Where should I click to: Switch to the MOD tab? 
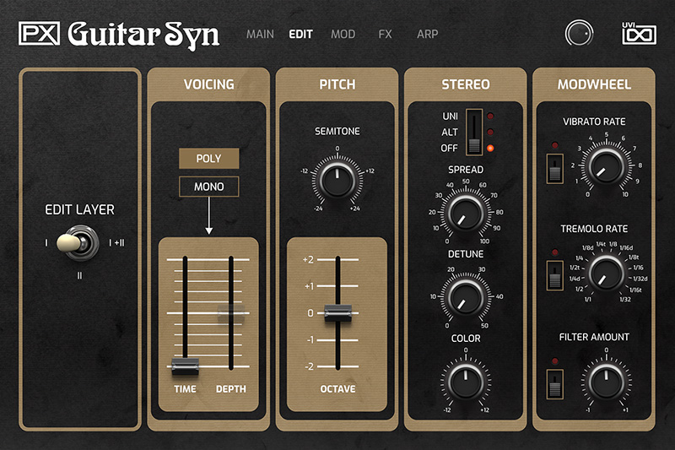[x=343, y=35]
